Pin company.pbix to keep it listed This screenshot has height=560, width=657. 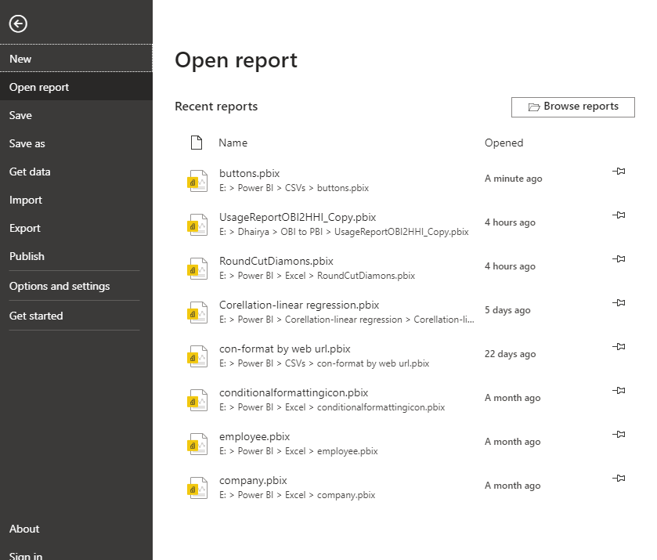pyautogui.click(x=619, y=478)
